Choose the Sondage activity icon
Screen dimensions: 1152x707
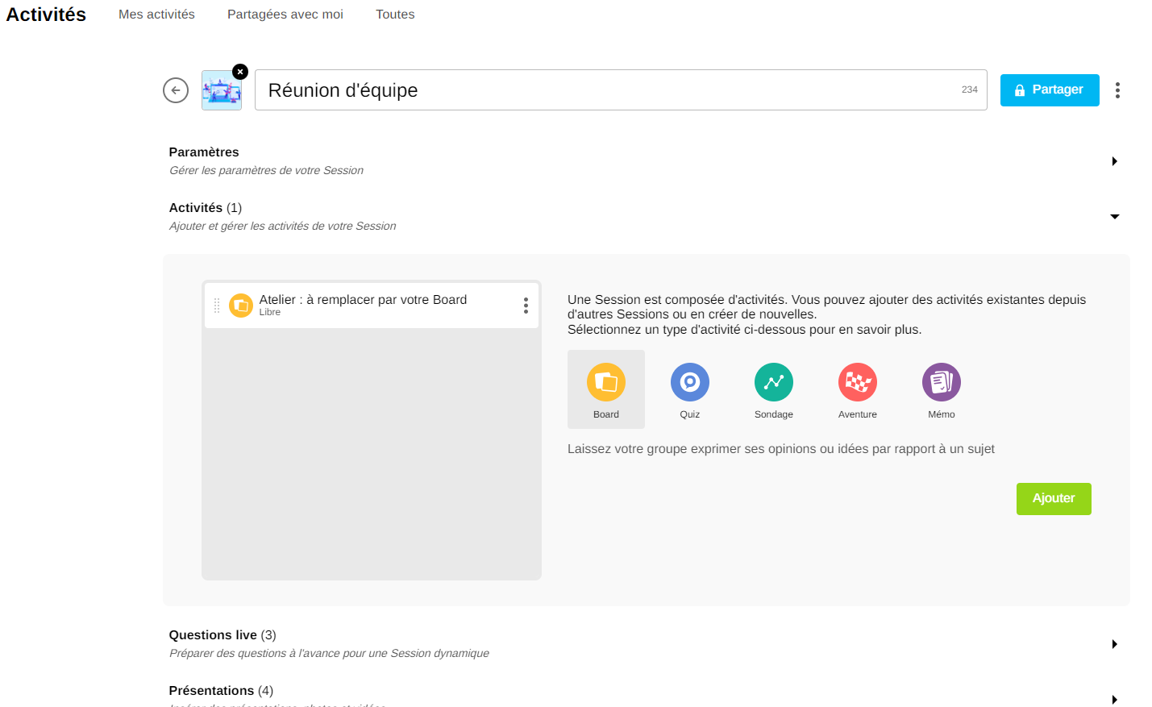point(773,383)
